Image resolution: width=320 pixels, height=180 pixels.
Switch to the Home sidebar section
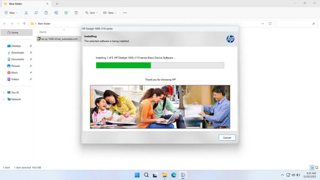pos(14,32)
